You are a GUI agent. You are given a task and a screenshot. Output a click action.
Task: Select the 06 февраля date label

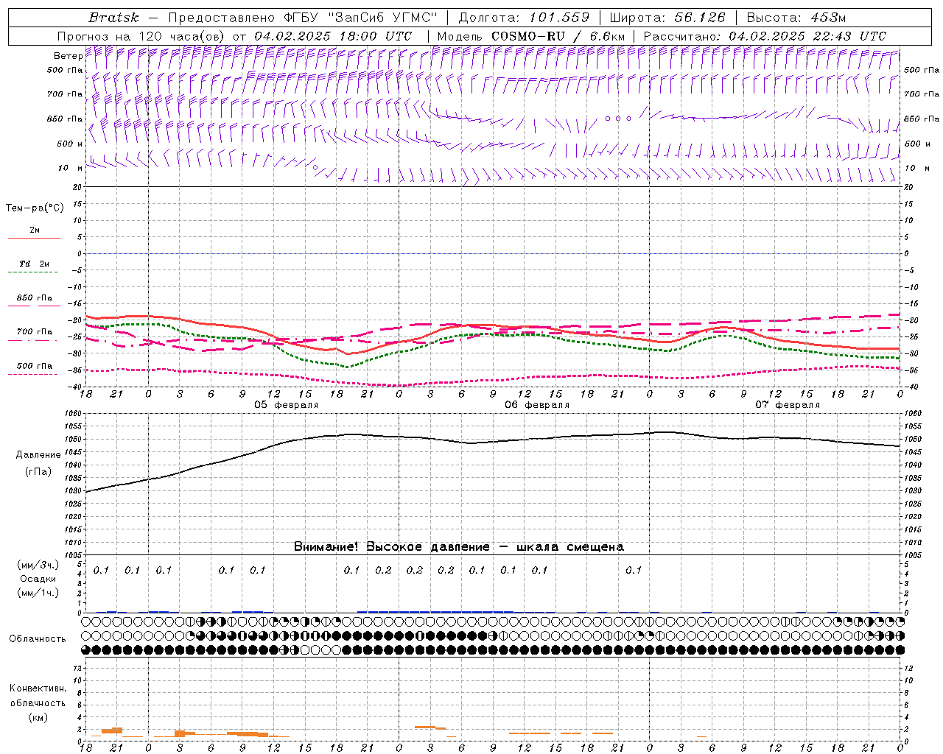[x=537, y=405]
